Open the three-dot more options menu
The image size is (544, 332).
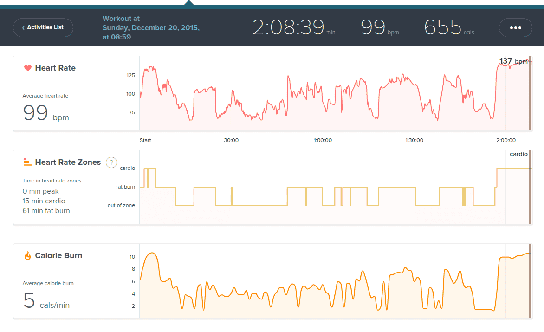click(x=515, y=28)
